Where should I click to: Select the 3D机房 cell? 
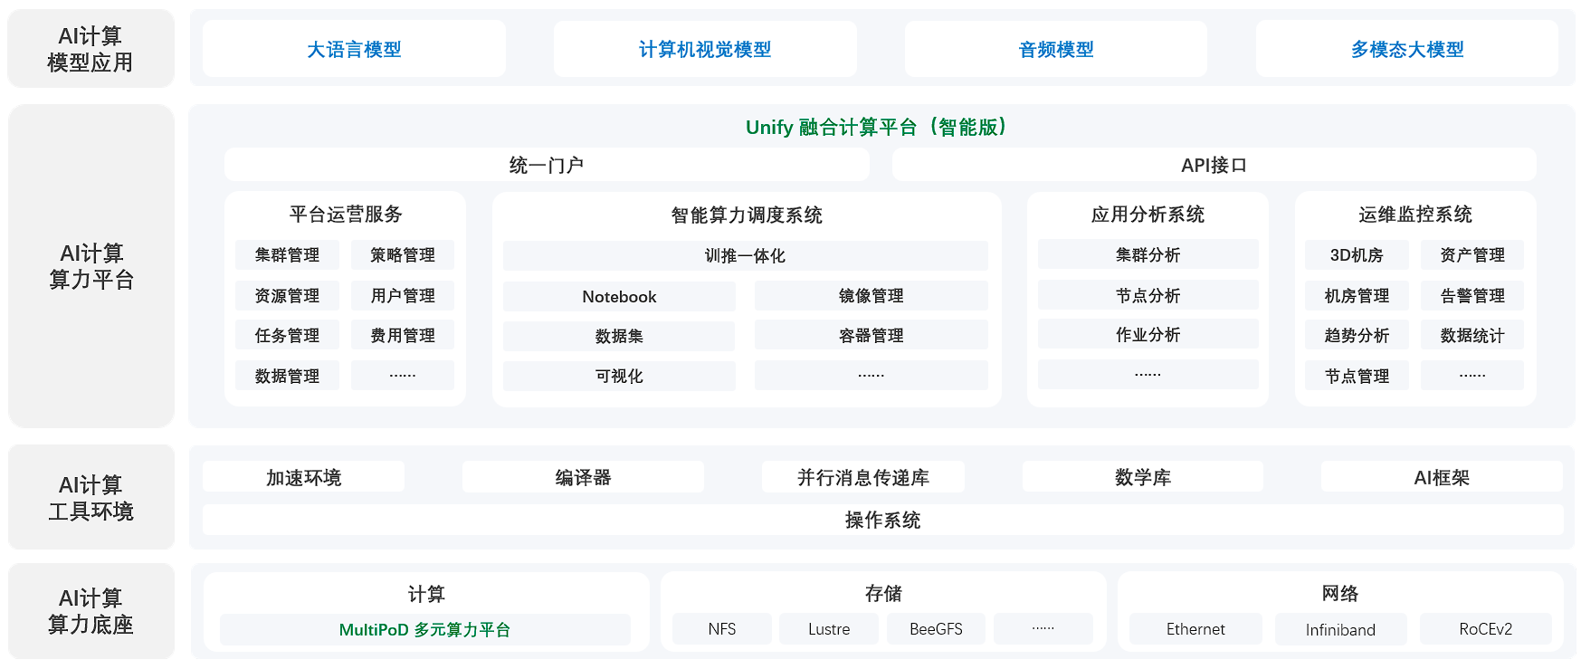coord(1357,255)
